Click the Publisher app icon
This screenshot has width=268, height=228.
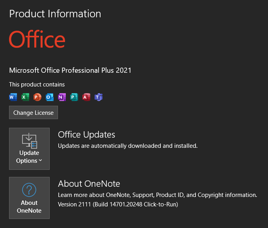pos(74,97)
